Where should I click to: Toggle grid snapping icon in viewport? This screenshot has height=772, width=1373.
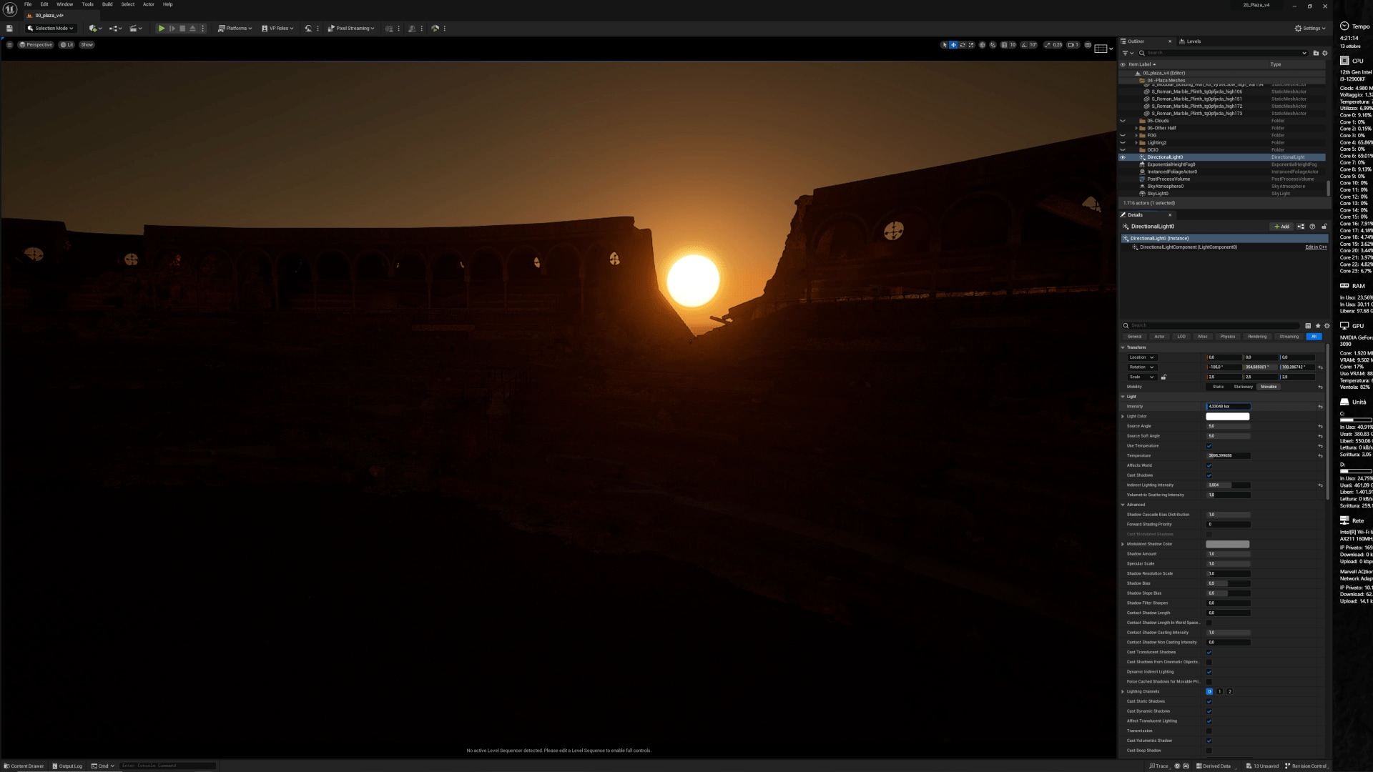pos(1004,45)
